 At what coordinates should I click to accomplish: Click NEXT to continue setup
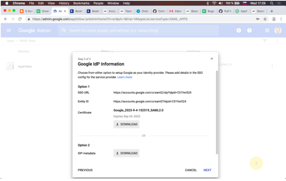click(208, 170)
